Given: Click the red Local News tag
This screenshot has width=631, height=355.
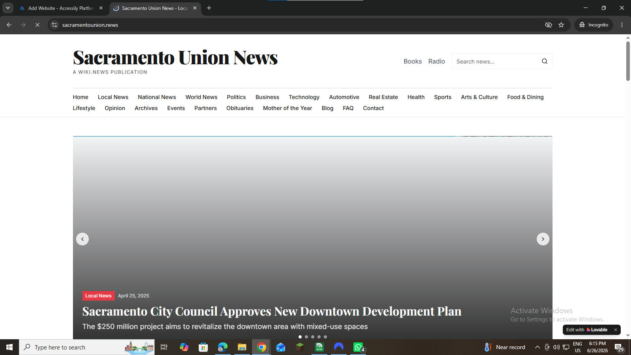Looking at the screenshot, I should pos(98,296).
